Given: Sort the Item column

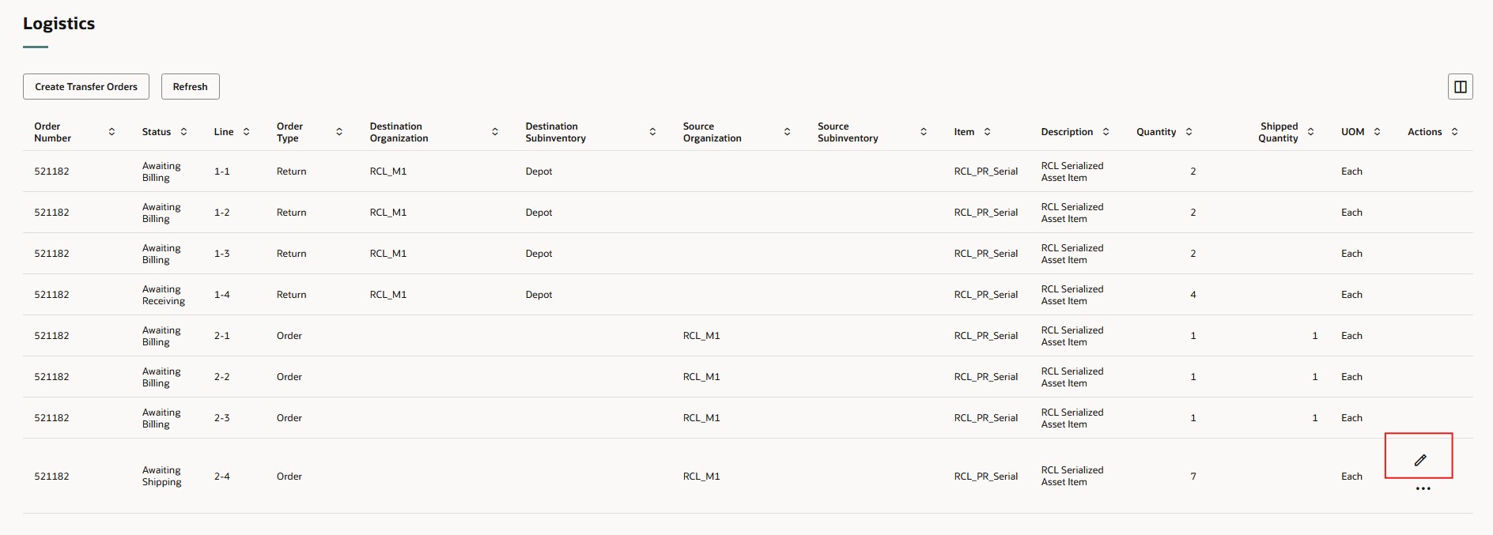Looking at the screenshot, I should 987,132.
